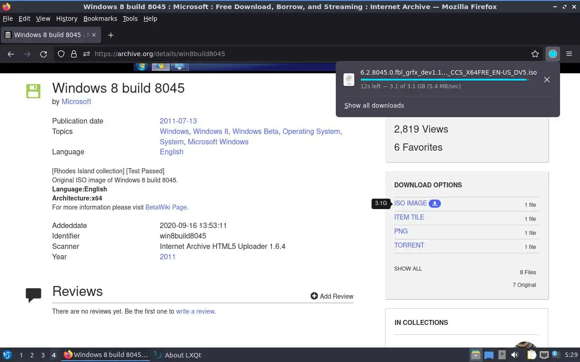
Task: Click the Firefox taskbar window entry
Action: coord(106,355)
